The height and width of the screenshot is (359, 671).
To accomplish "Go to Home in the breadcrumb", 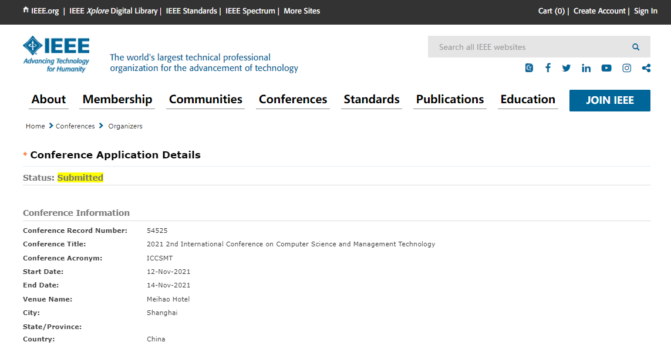I will [35, 126].
